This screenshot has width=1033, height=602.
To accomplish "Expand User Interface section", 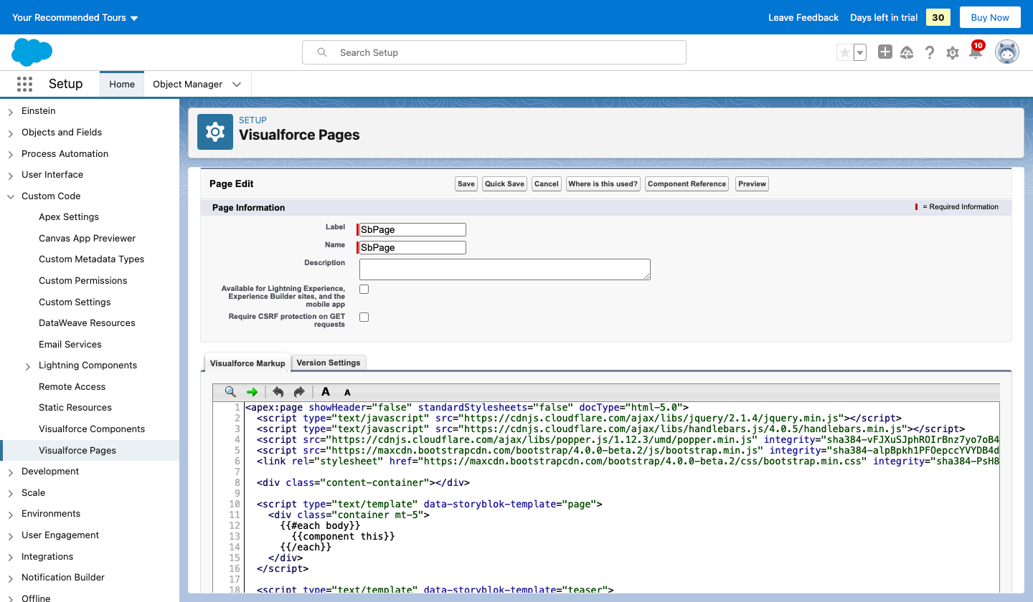I will (10, 176).
